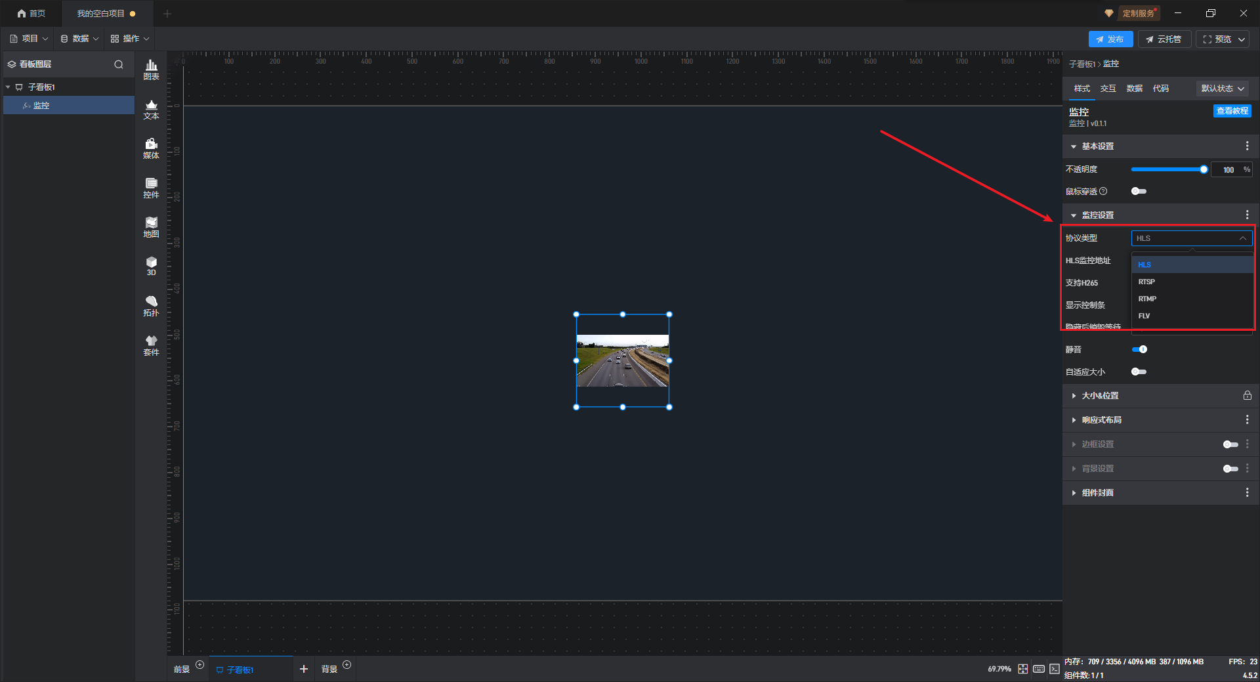
Task: Click the 云托管 cloud hosting button
Action: (x=1164, y=39)
